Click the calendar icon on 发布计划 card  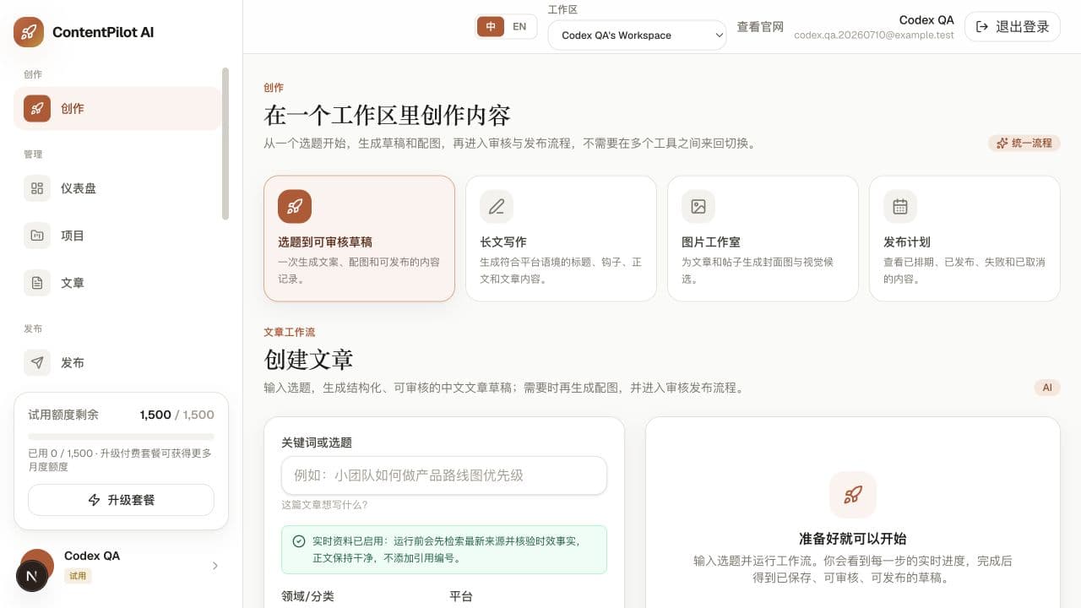click(900, 206)
